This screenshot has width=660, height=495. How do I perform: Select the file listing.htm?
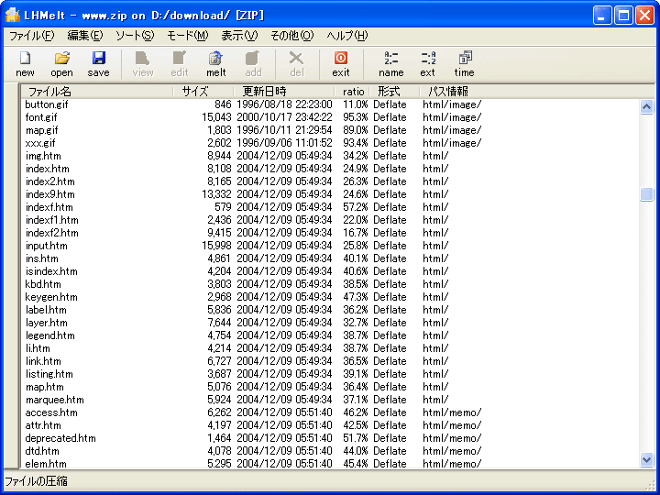tap(49, 374)
